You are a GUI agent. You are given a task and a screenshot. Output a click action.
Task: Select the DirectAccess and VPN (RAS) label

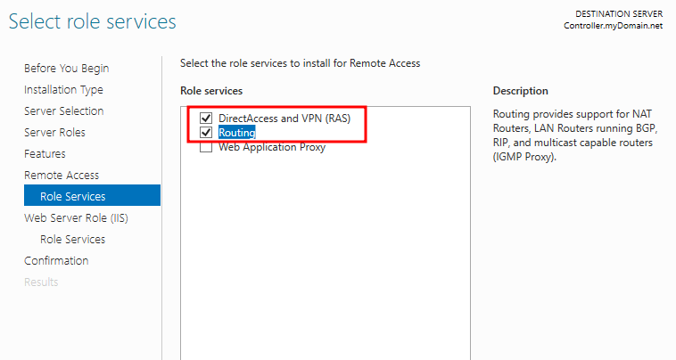tap(284, 118)
